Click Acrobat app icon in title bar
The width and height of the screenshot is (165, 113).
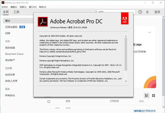tap(3, 2)
